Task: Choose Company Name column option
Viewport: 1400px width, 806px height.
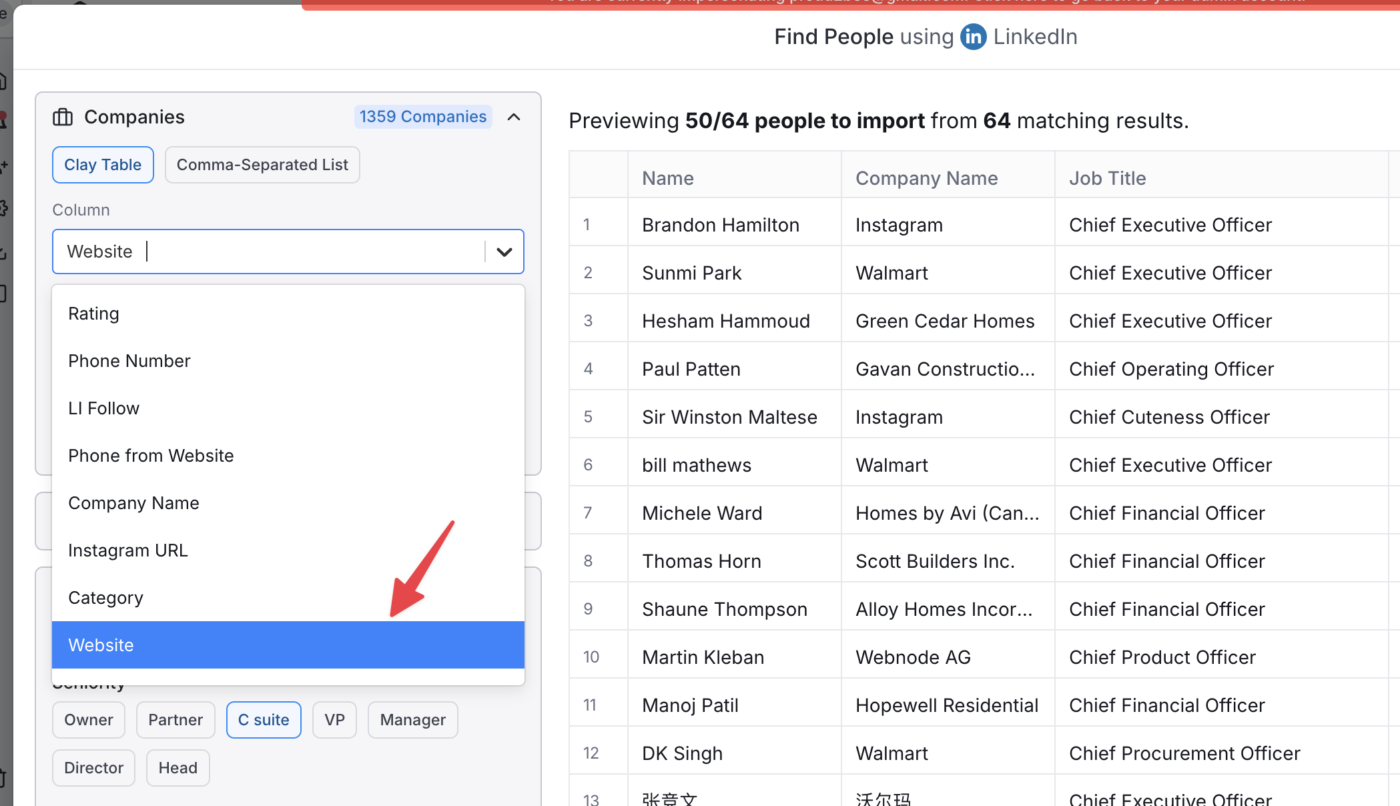Action: coord(133,503)
